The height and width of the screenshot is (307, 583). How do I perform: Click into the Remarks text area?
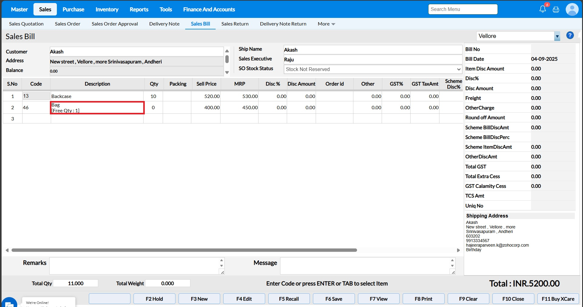point(134,266)
